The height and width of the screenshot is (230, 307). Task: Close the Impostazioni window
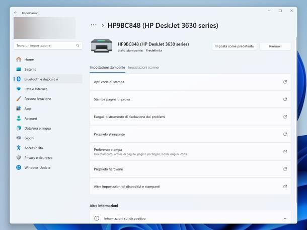[x=291, y=11]
